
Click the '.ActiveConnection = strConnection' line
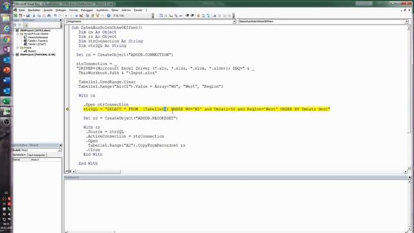pos(125,137)
